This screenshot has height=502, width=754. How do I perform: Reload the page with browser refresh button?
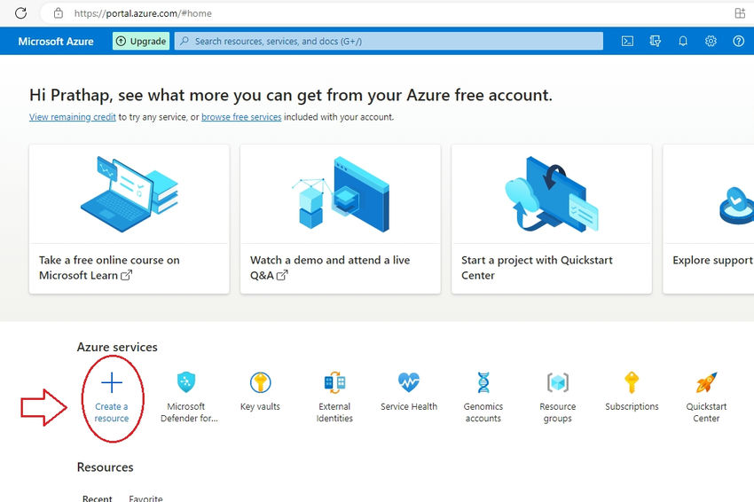coord(21,13)
